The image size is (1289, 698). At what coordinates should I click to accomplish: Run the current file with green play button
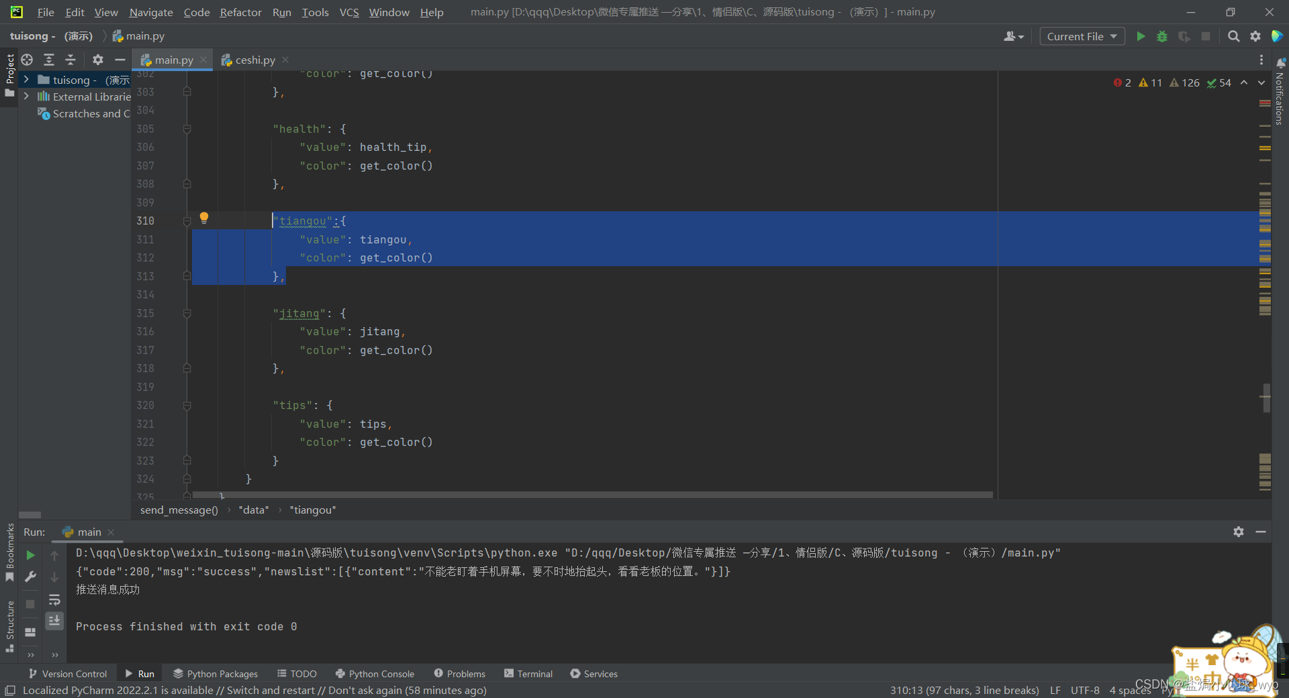click(x=1141, y=36)
